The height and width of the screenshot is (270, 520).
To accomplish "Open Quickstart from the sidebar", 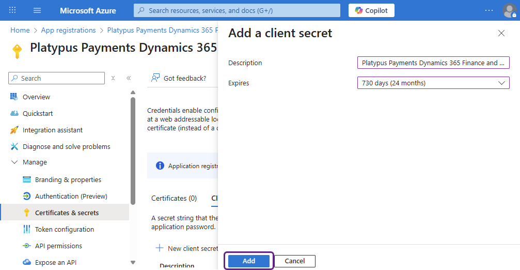I will coord(37,113).
